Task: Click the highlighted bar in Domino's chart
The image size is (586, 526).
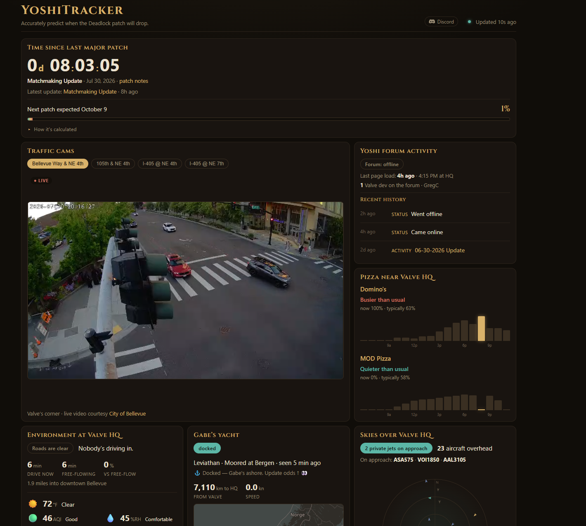Action: point(481,329)
